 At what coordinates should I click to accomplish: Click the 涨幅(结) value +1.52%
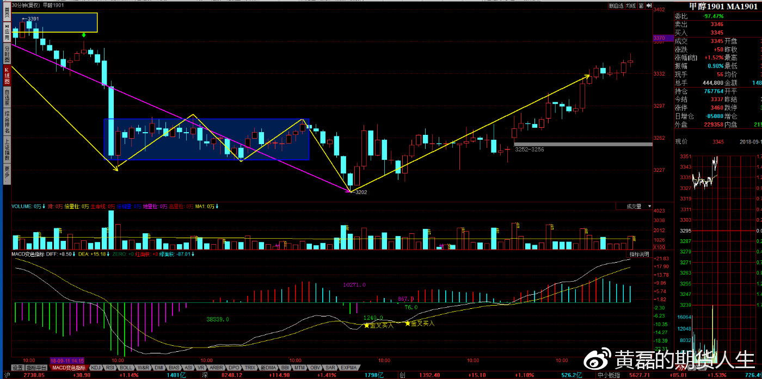714,58
